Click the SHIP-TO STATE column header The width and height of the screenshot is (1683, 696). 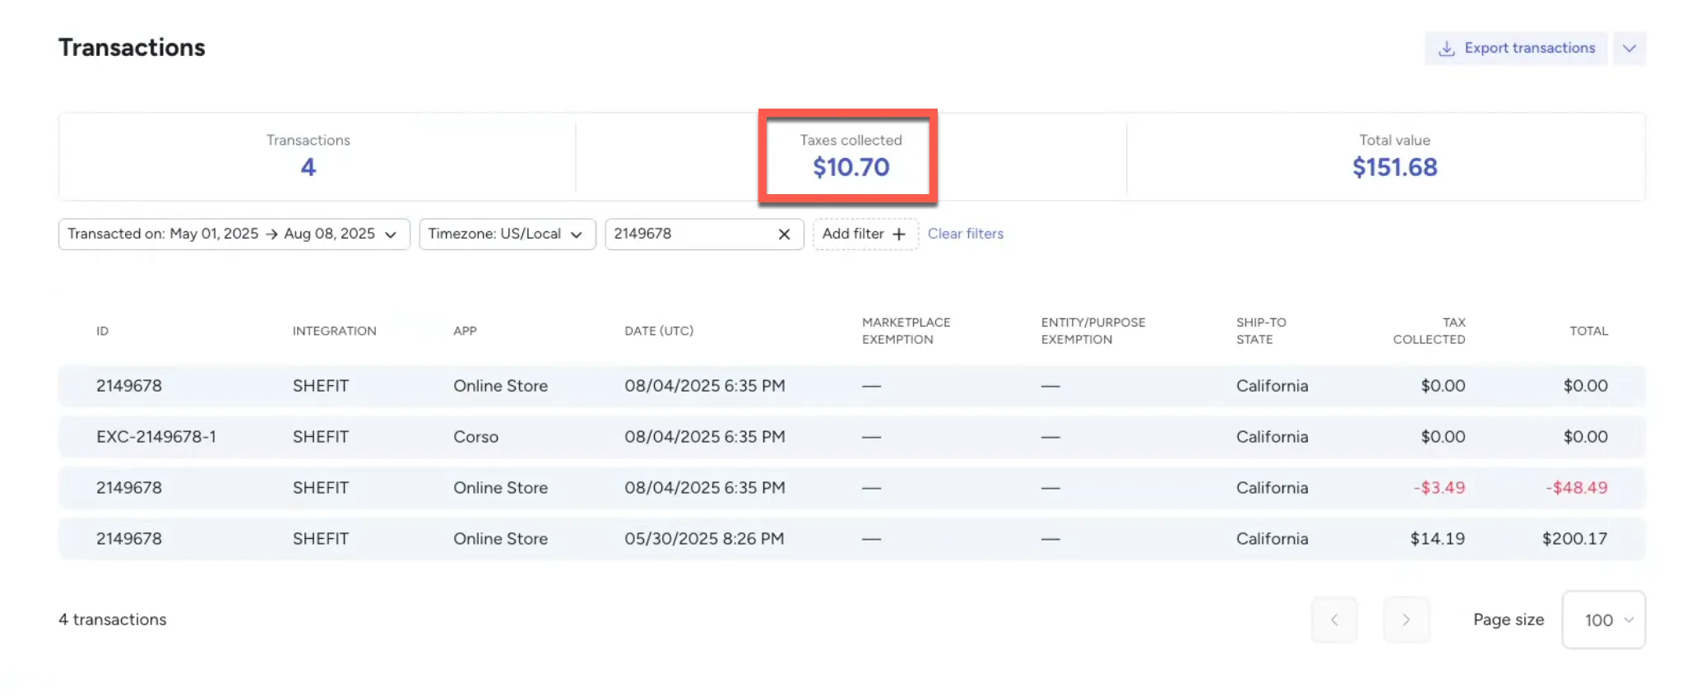[1260, 331]
